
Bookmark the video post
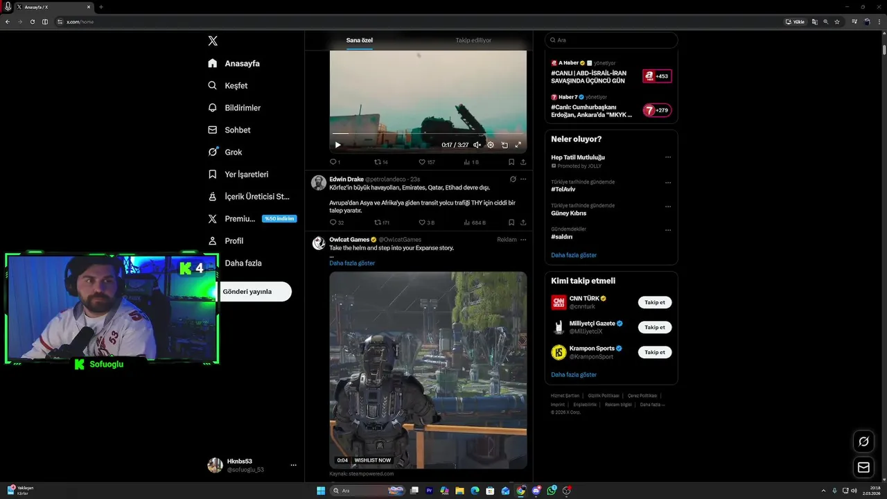[x=511, y=162]
